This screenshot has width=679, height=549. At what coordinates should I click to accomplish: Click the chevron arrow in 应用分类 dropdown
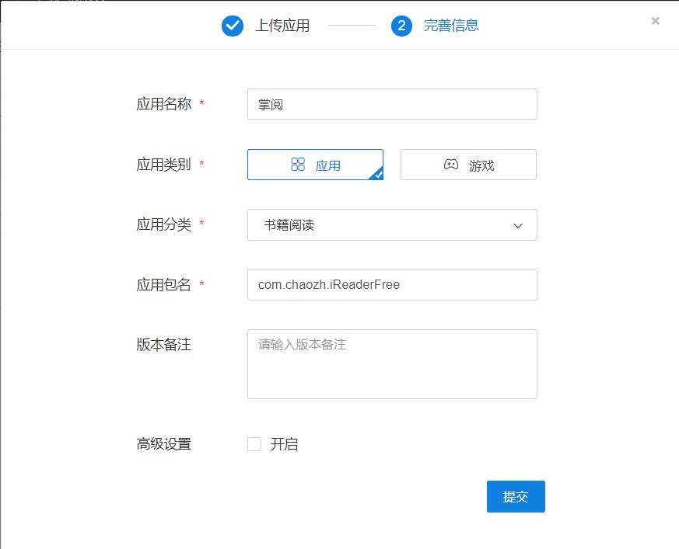[x=518, y=226]
